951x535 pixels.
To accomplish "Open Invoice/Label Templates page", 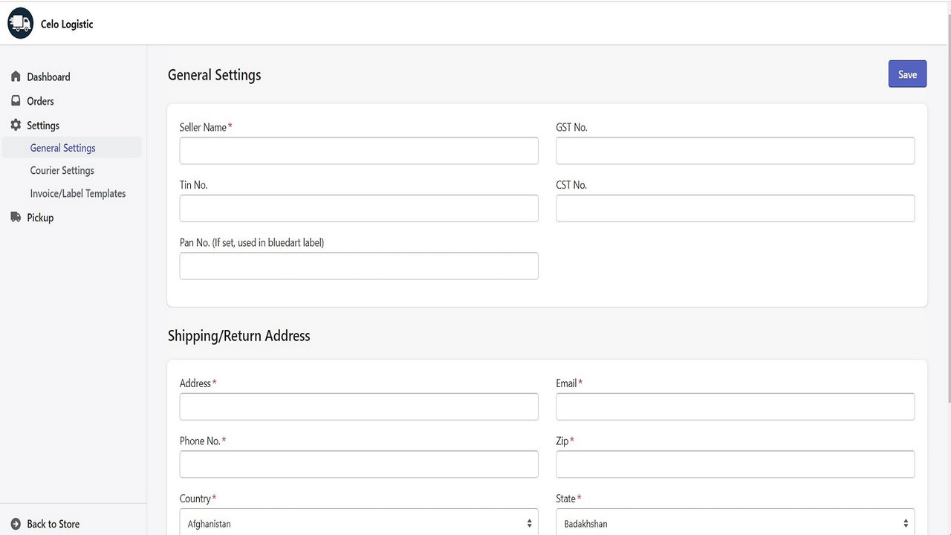I will (77, 193).
